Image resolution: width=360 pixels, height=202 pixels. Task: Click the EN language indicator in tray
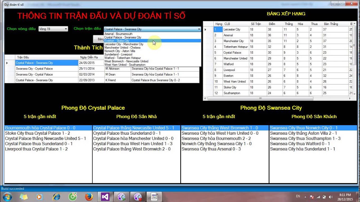298,196
